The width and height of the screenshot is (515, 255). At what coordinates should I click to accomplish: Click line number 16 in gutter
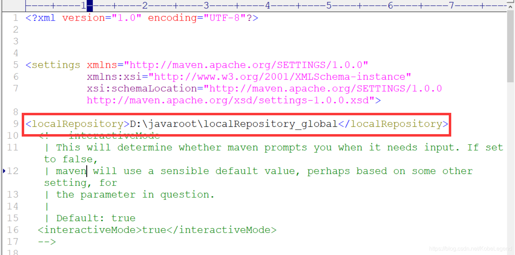[x=12, y=230]
